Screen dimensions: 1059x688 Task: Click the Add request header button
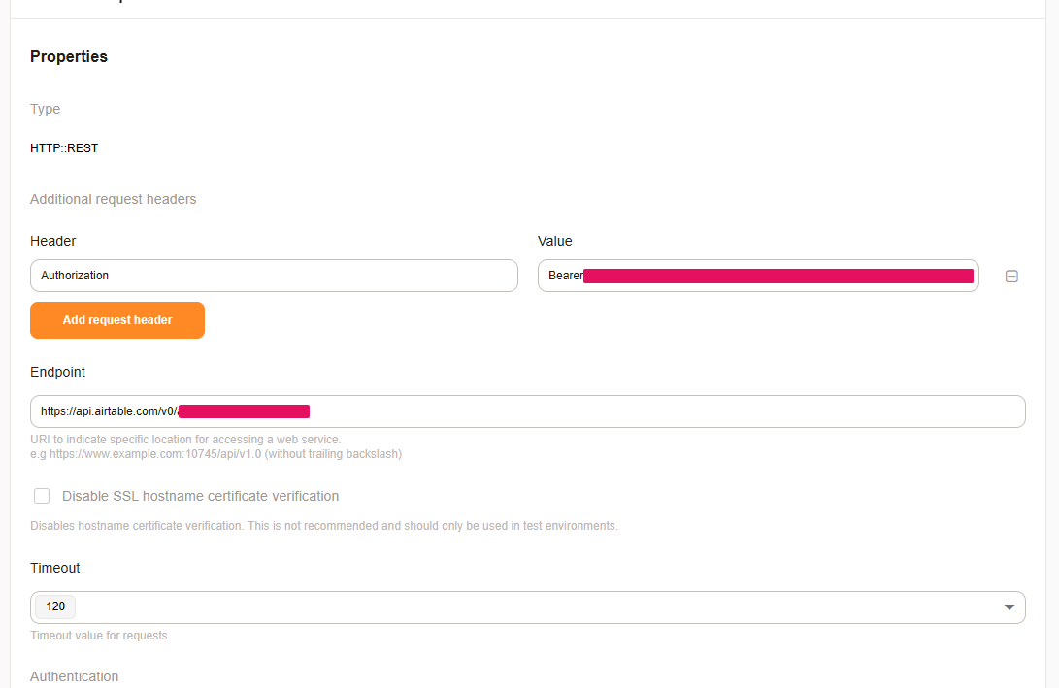coord(117,320)
